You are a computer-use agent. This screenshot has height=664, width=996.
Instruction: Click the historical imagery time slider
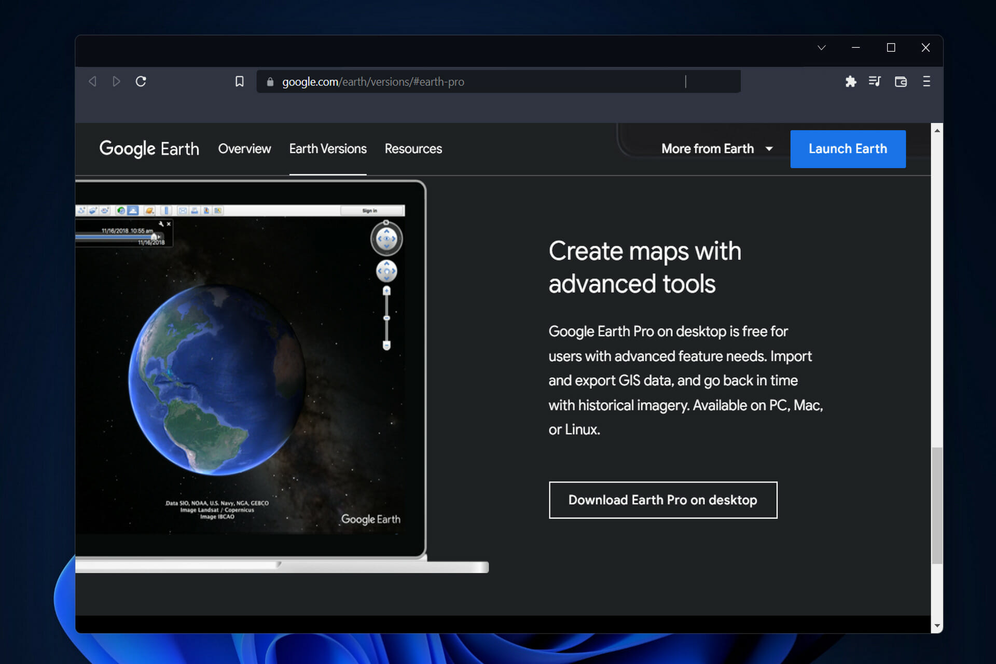[x=119, y=237]
